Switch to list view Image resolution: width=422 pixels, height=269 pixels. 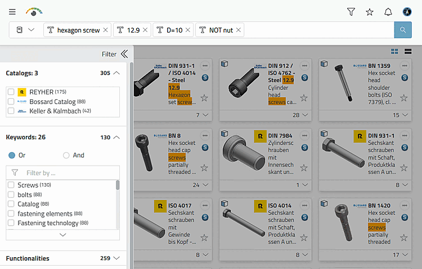pos(408,51)
